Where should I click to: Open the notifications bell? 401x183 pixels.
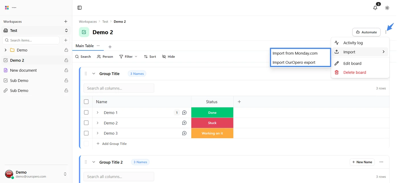coord(375,8)
